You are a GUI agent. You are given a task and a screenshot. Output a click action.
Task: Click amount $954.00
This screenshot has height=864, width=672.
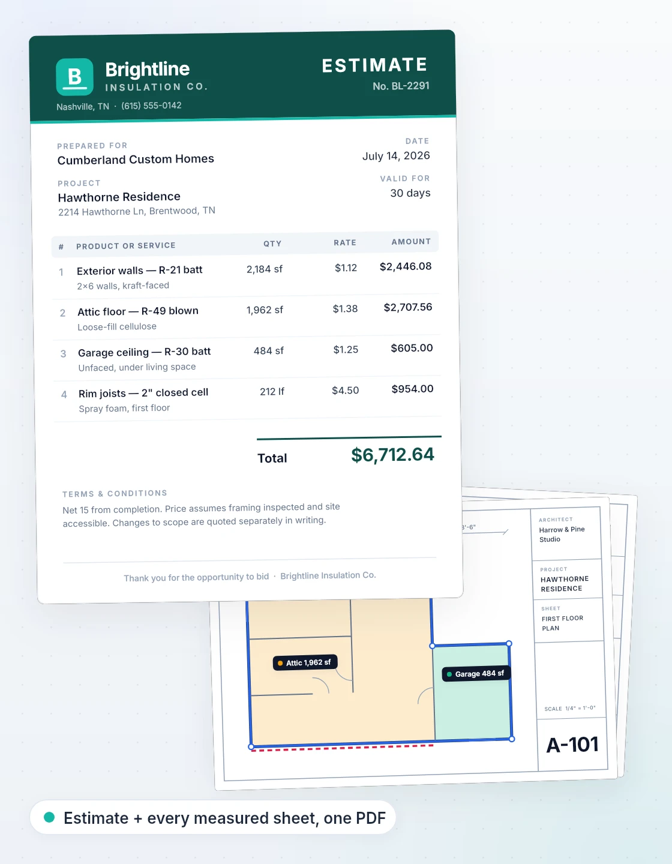coord(413,389)
